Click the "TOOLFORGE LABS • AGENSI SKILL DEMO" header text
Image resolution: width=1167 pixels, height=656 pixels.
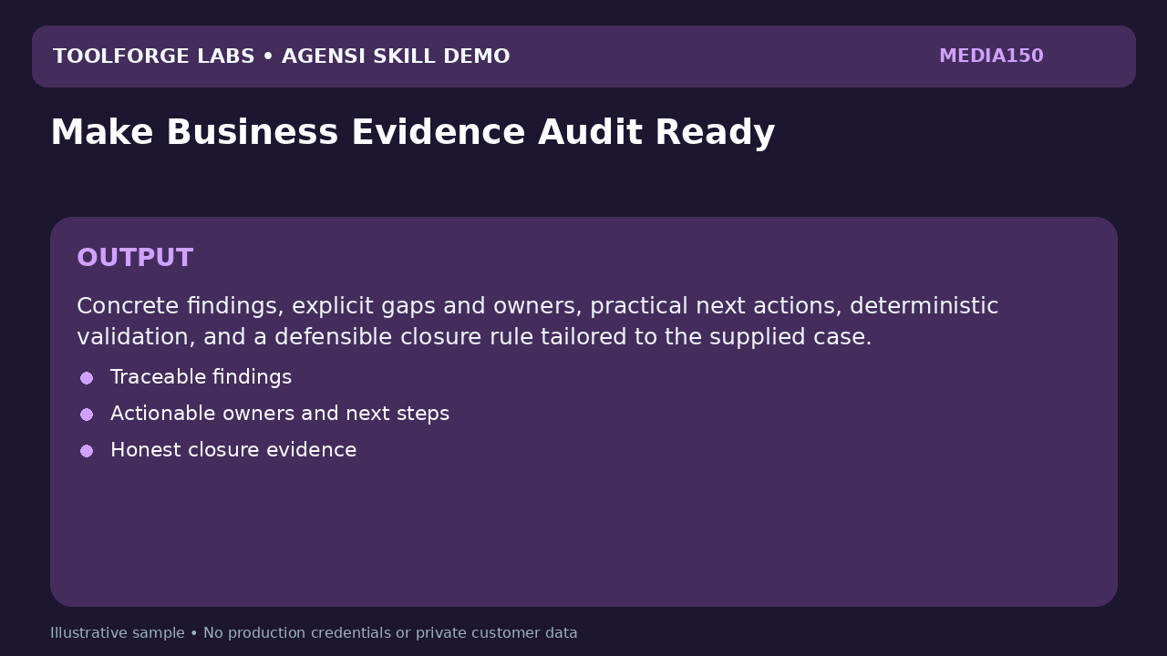click(x=281, y=56)
